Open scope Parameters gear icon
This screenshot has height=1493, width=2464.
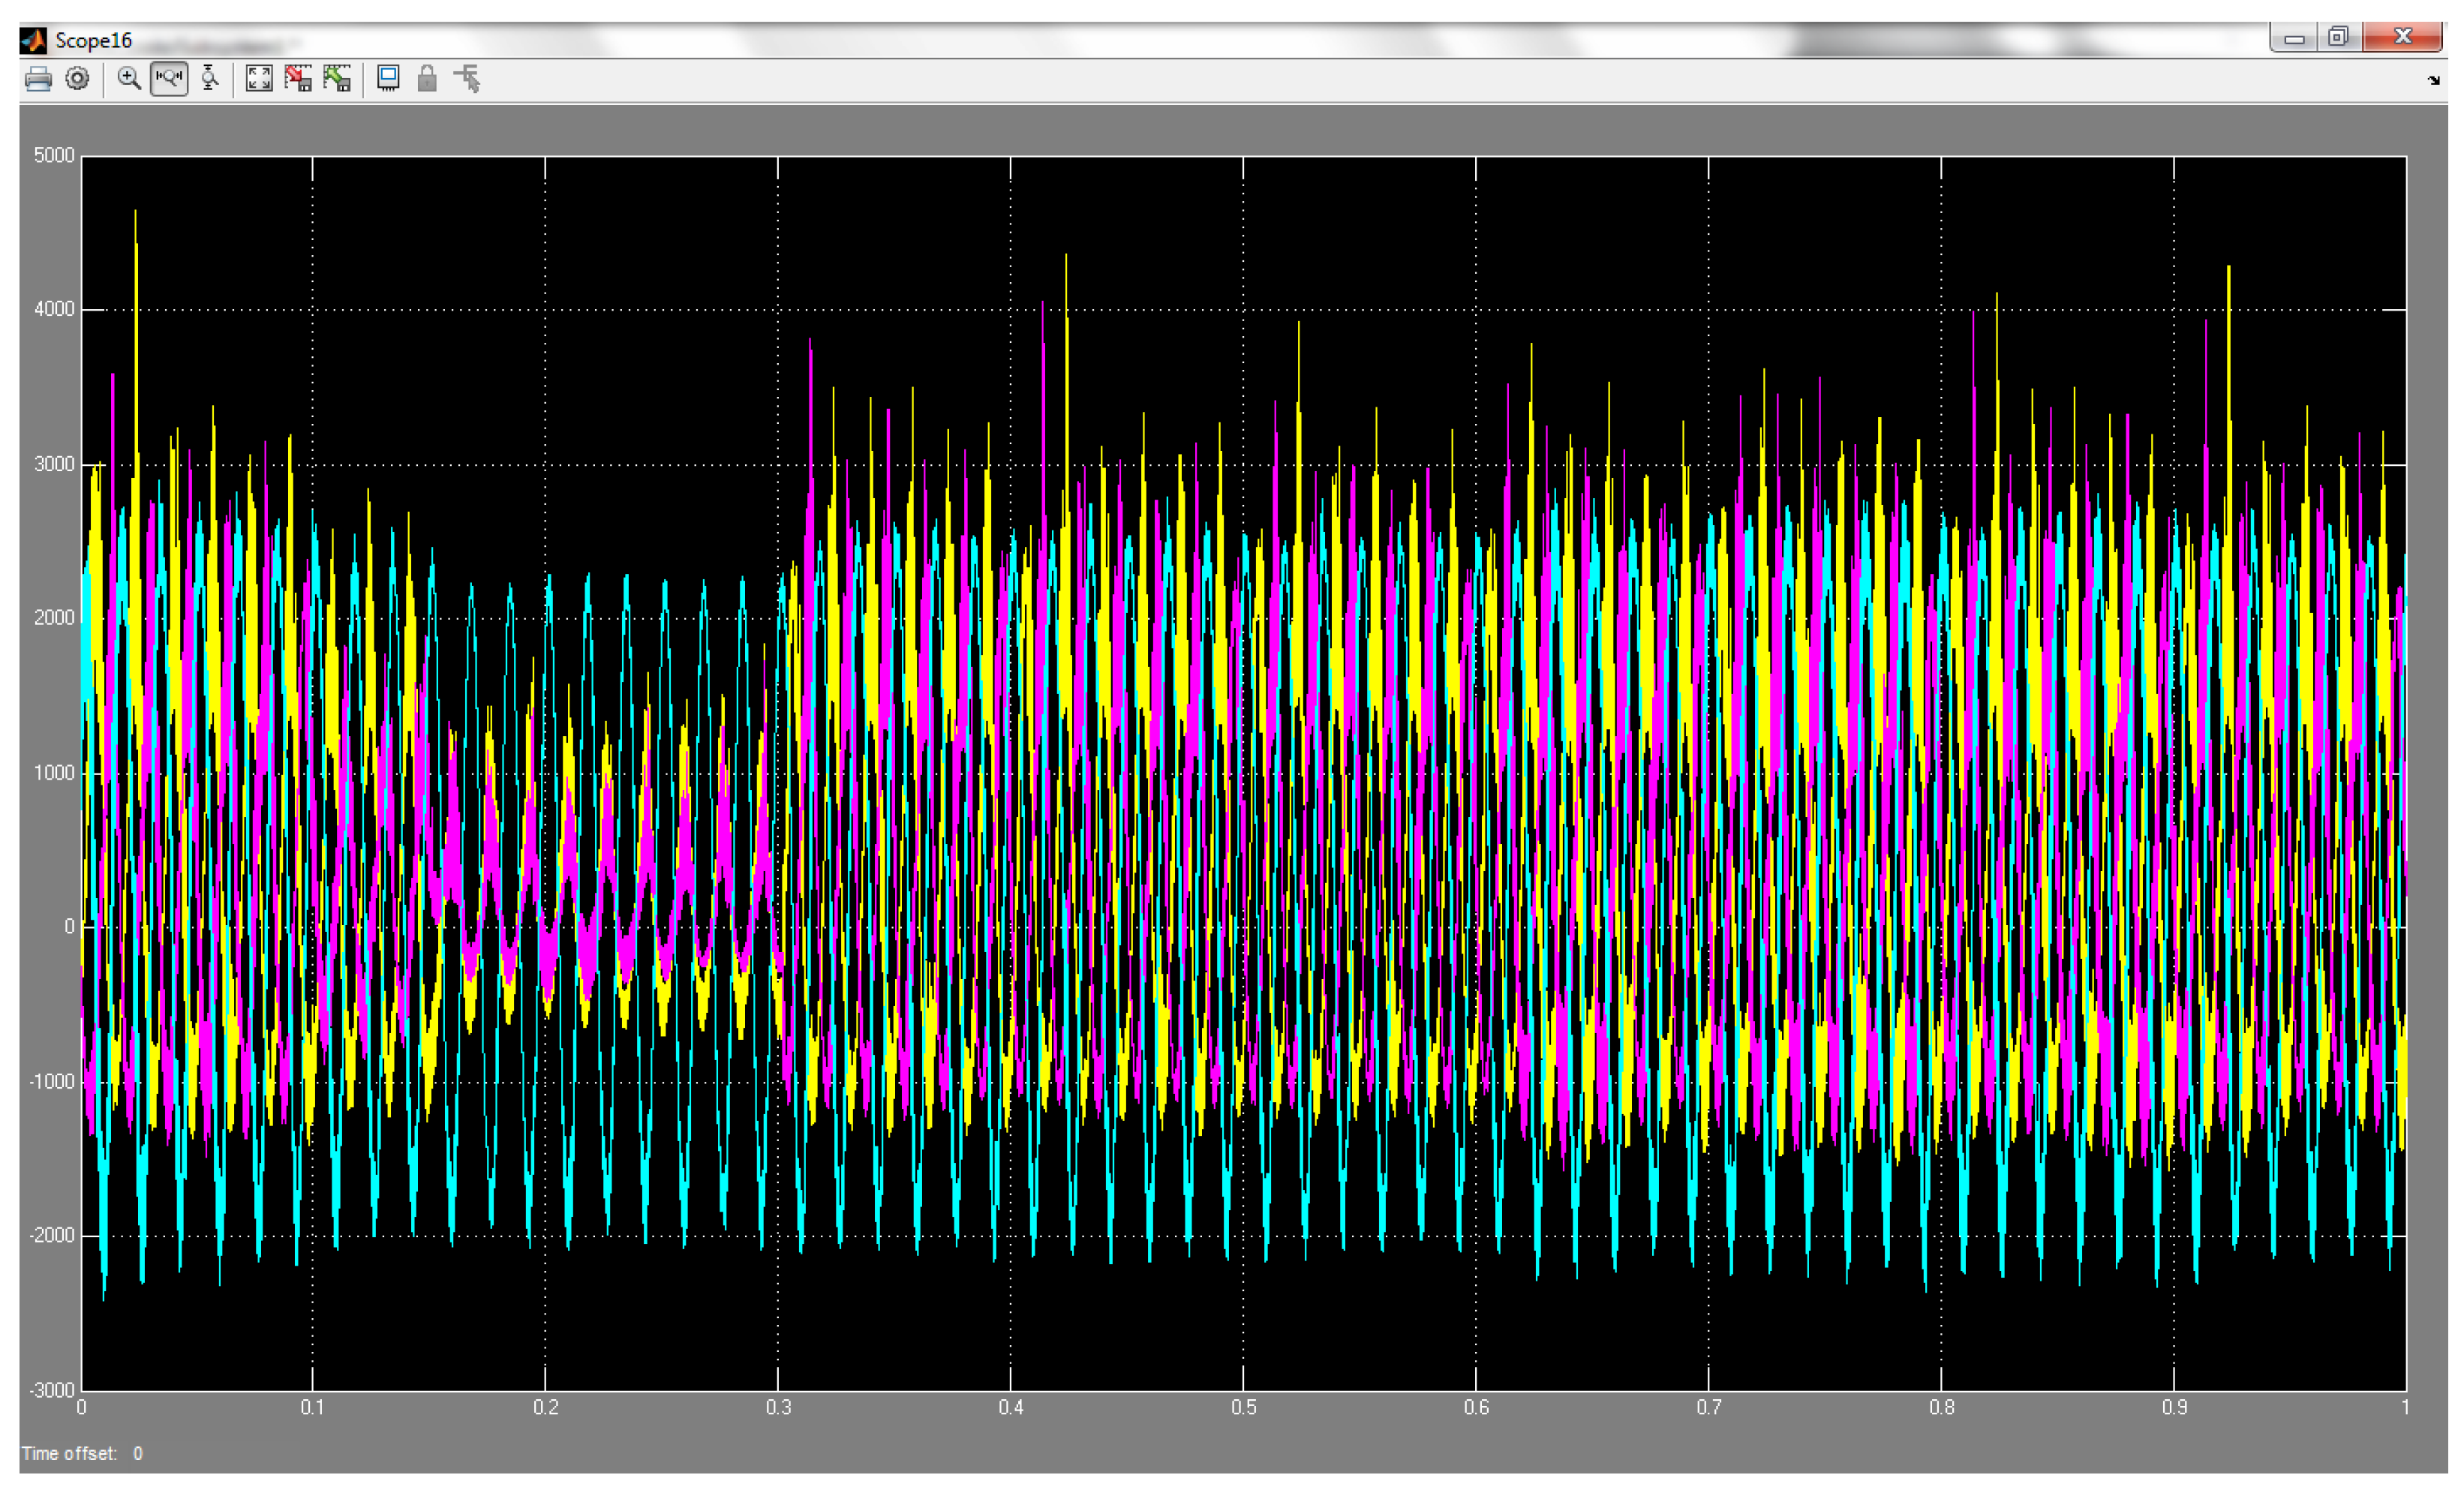tap(77, 79)
